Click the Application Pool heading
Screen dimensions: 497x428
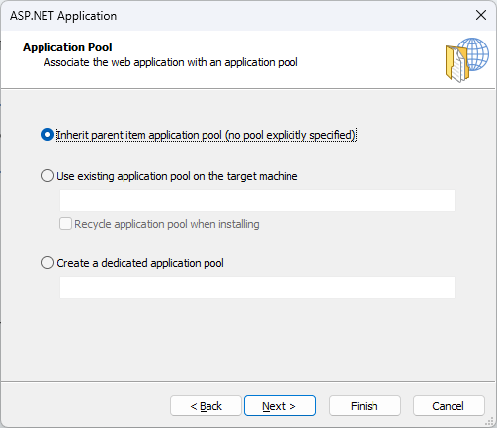pos(67,47)
